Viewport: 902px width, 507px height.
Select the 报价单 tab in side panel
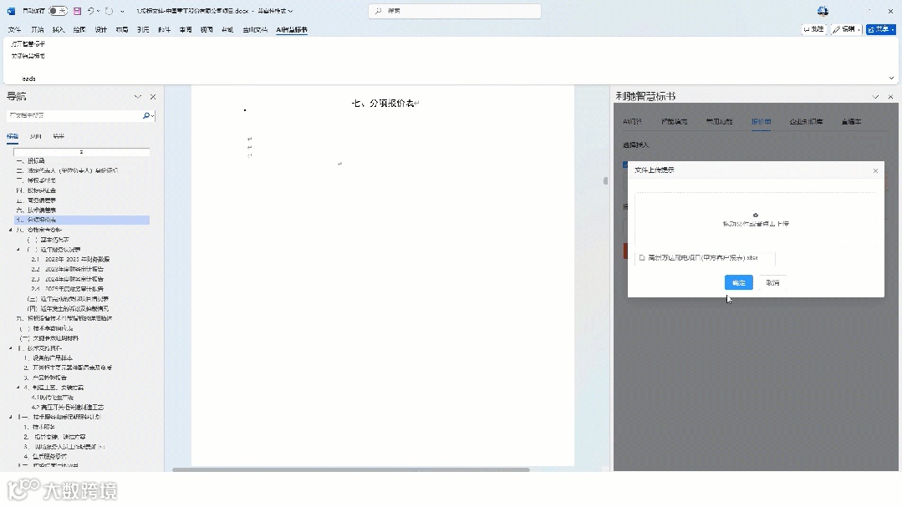tap(761, 122)
